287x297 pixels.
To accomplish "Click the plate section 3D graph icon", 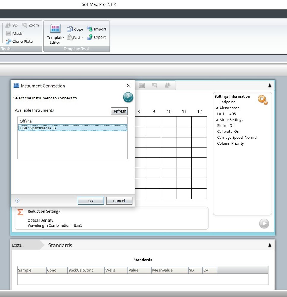I will tap(168, 85).
